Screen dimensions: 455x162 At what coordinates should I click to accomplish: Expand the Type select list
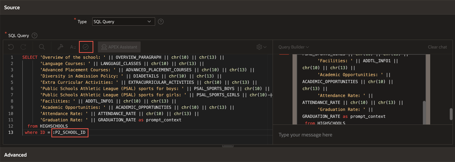pos(123,22)
